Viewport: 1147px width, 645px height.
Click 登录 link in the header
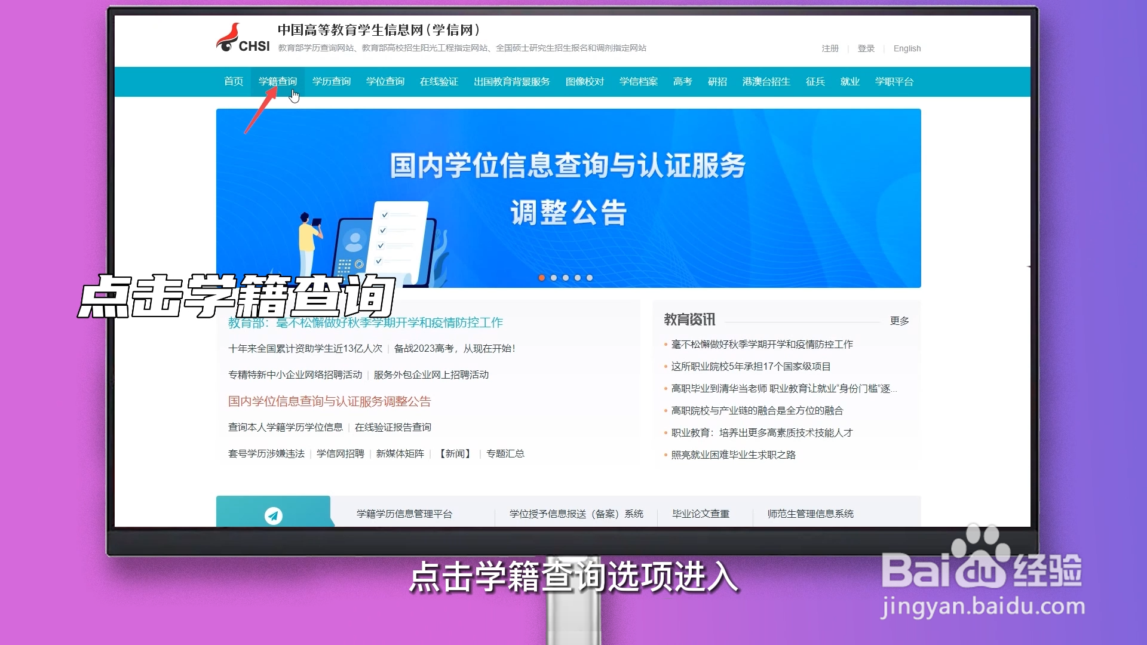coord(866,48)
